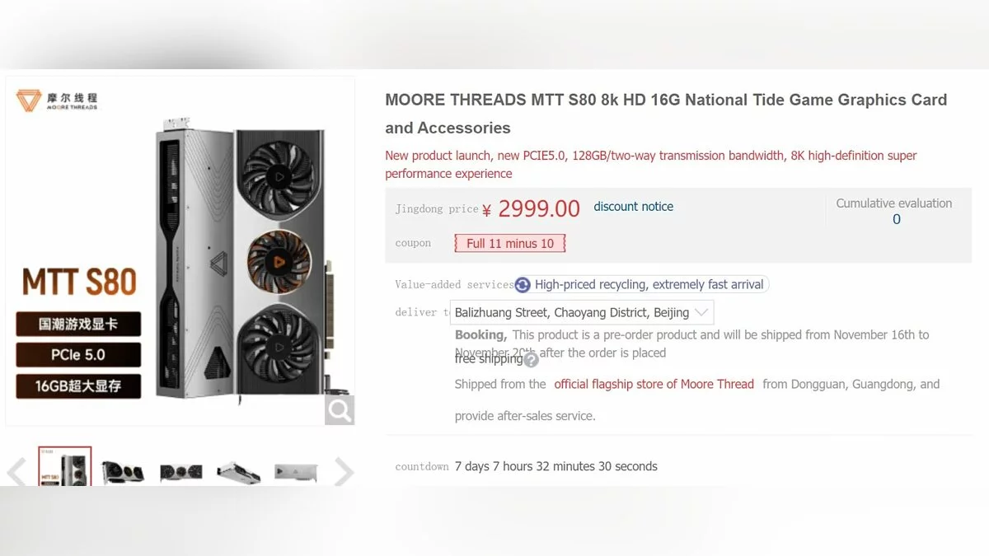The width and height of the screenshot is (989, 556).
Task: Click the 2999.00 Jingdong price
Action: click(x=539, y=208)
